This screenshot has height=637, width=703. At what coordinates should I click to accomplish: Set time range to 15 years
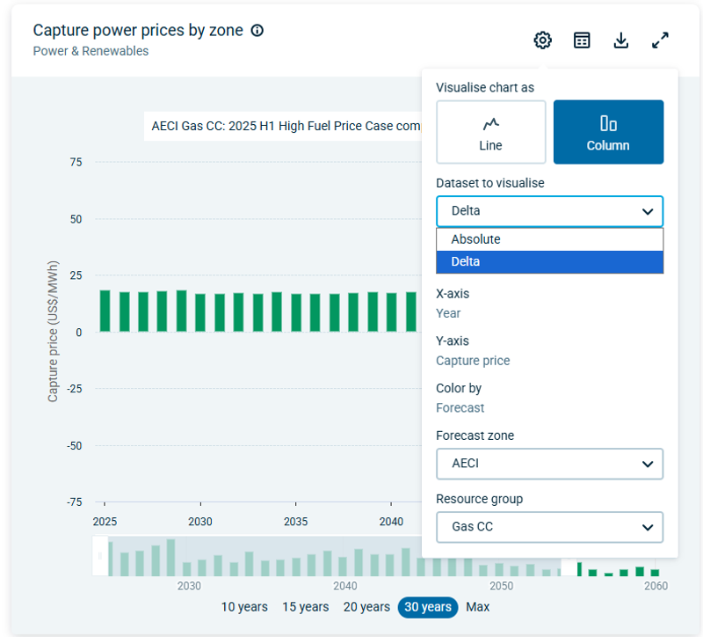(305, 607)
